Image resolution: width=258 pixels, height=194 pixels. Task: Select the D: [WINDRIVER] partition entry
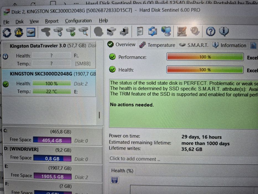pos(53,155)
